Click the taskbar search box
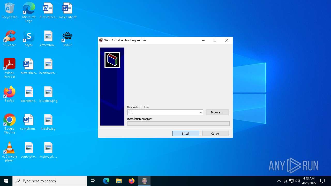The width and height of the screenshot is (331, 186). [x=50, y=181]
